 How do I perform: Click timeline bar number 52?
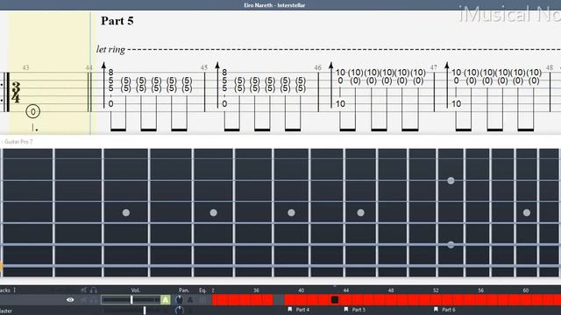coord(436,290)
